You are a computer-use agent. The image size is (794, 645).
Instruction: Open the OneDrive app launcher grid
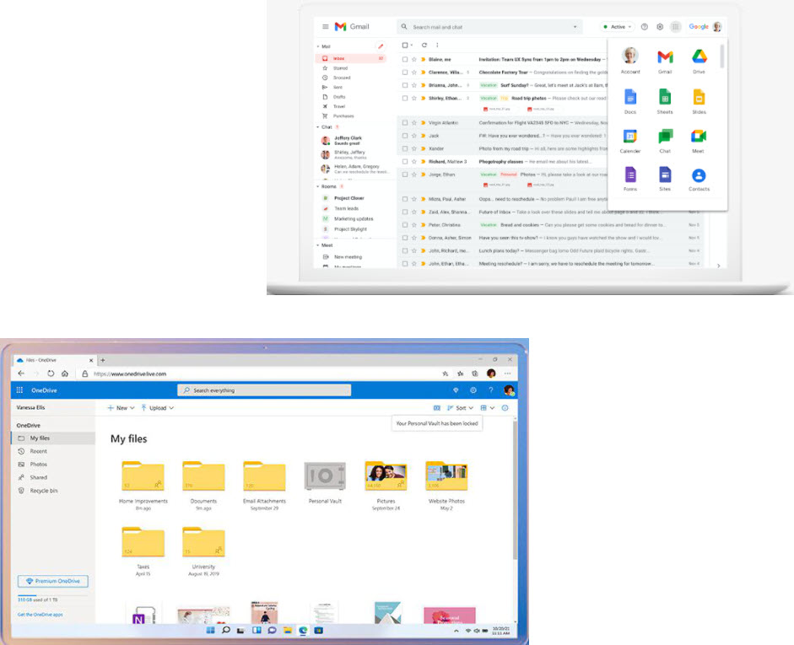[19, 390]
